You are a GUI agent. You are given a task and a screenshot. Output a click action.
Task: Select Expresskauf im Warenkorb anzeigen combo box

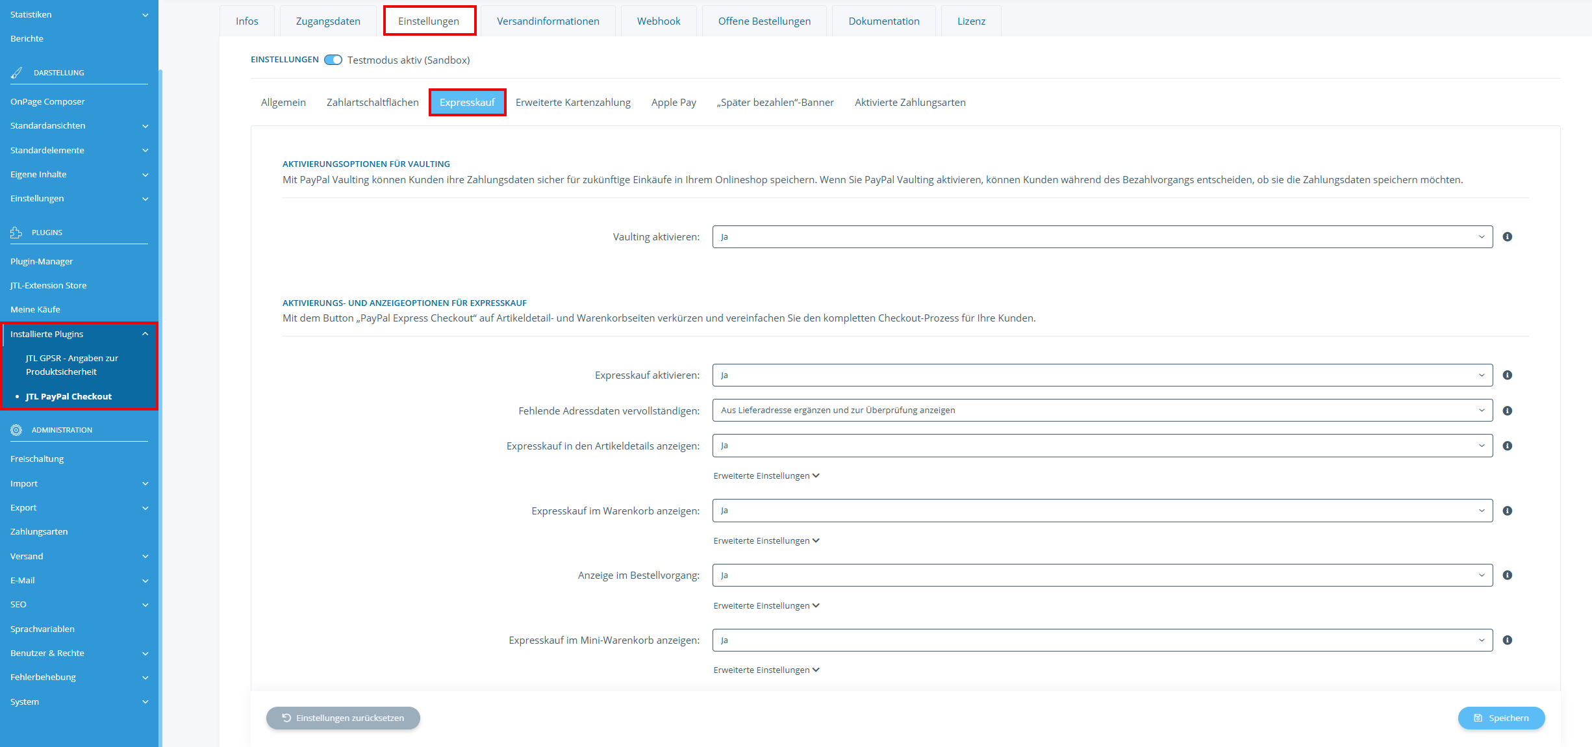(x=1102, y=511)
